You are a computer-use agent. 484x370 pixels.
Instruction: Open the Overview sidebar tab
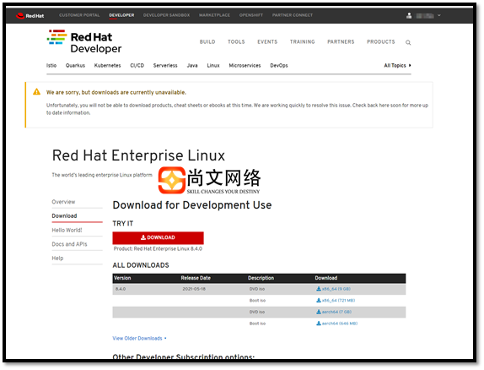(63, 202)
